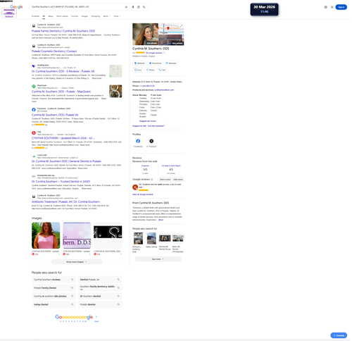The width and height of the screenshot is (352, 341).
Task: Open search by image lens icon
Action: pos(139,7)
